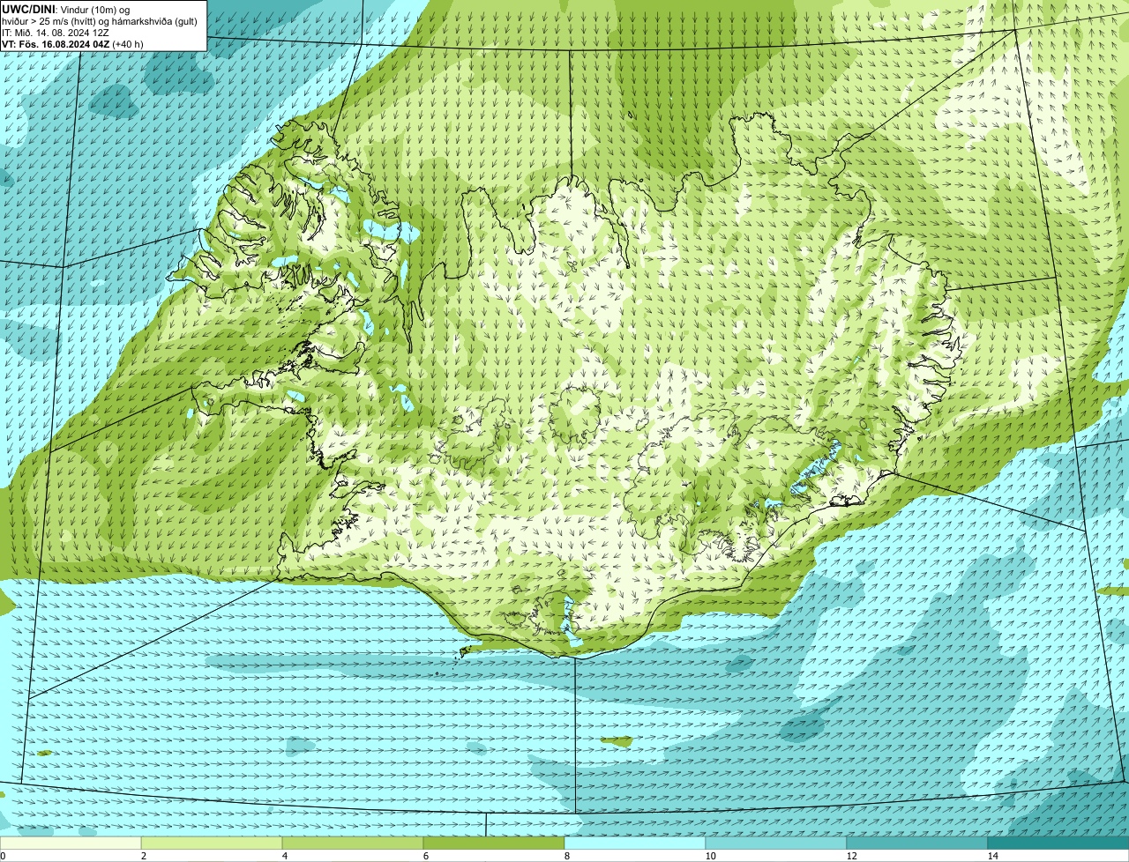Click the palest 0–2 m/s legend swatch

pos(71,843)
